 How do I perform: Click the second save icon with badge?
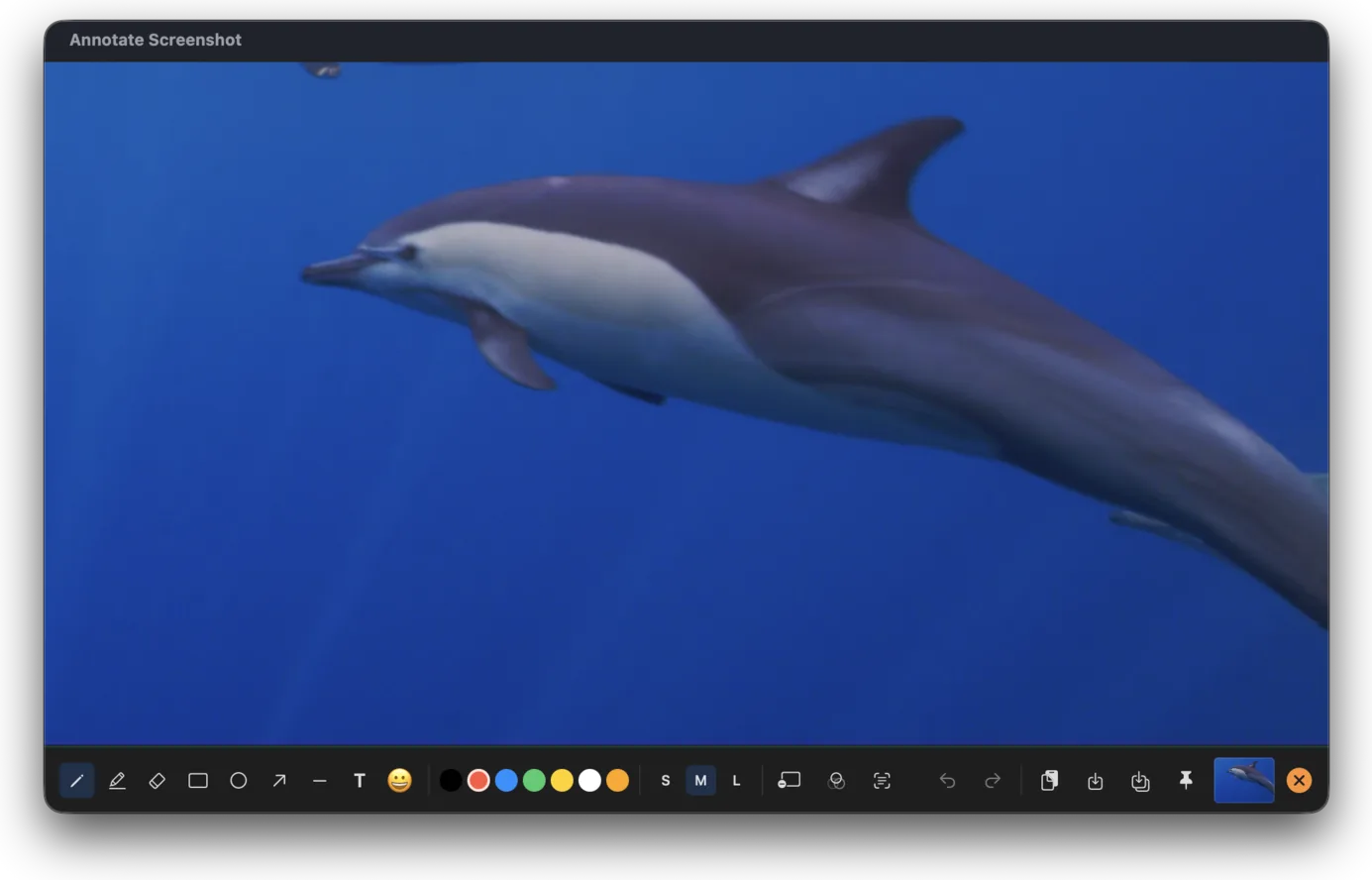point(1140,781)
